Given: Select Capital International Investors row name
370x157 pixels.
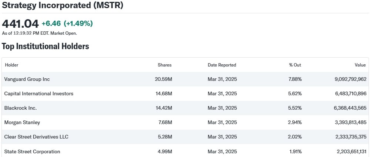Looking at the screenshot, I should [x=39, y=93].
